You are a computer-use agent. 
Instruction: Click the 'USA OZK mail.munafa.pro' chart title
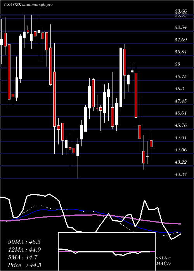[x=28, y=5]
